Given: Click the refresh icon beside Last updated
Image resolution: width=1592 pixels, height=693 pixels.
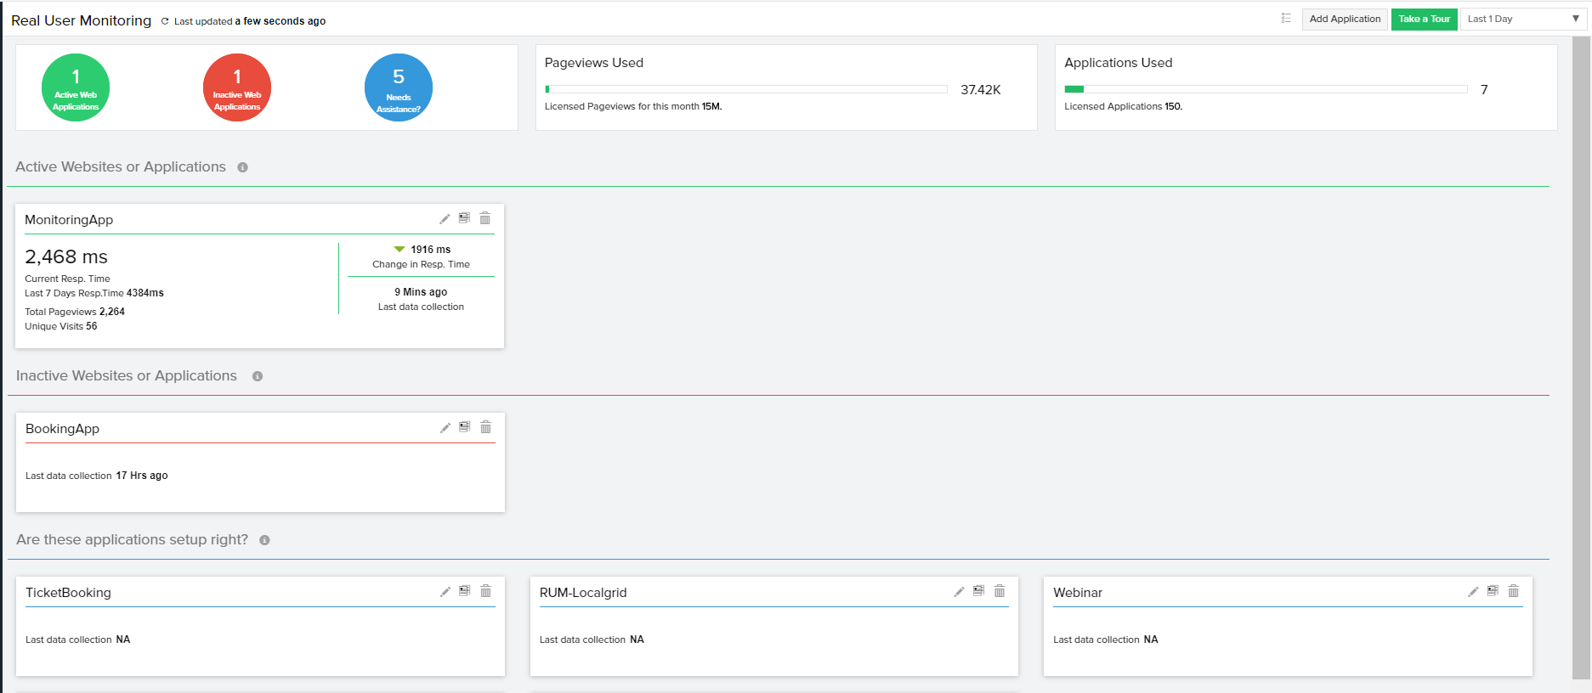Looking at the screenshot, I should pos(165,21).
